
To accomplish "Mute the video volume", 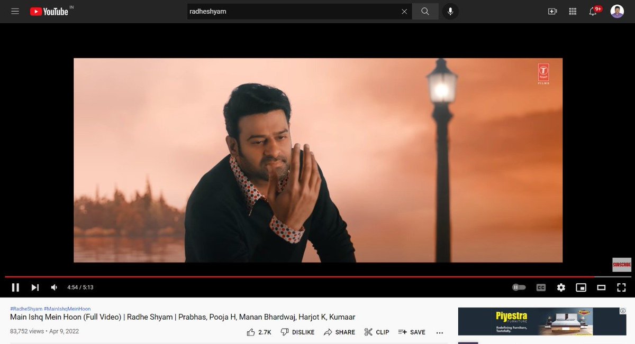I will click(54, 287).
